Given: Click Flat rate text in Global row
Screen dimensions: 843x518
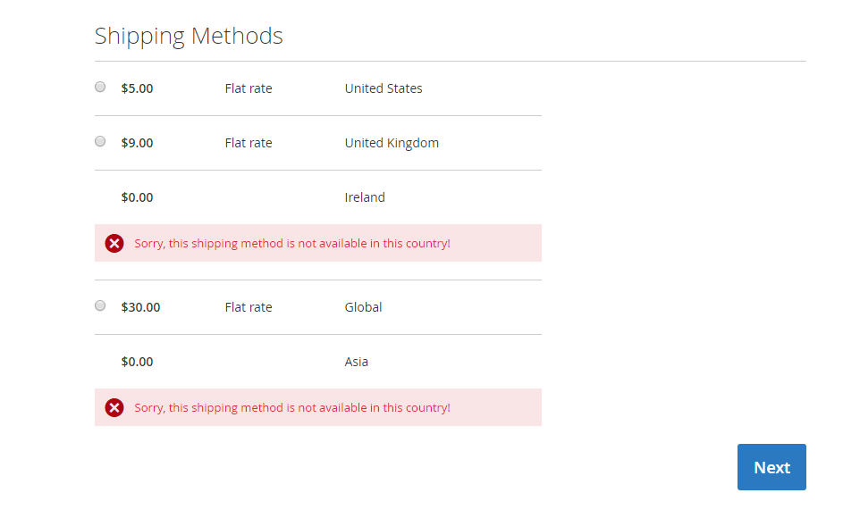Looking at the screenshot, I should click(249, 307).
